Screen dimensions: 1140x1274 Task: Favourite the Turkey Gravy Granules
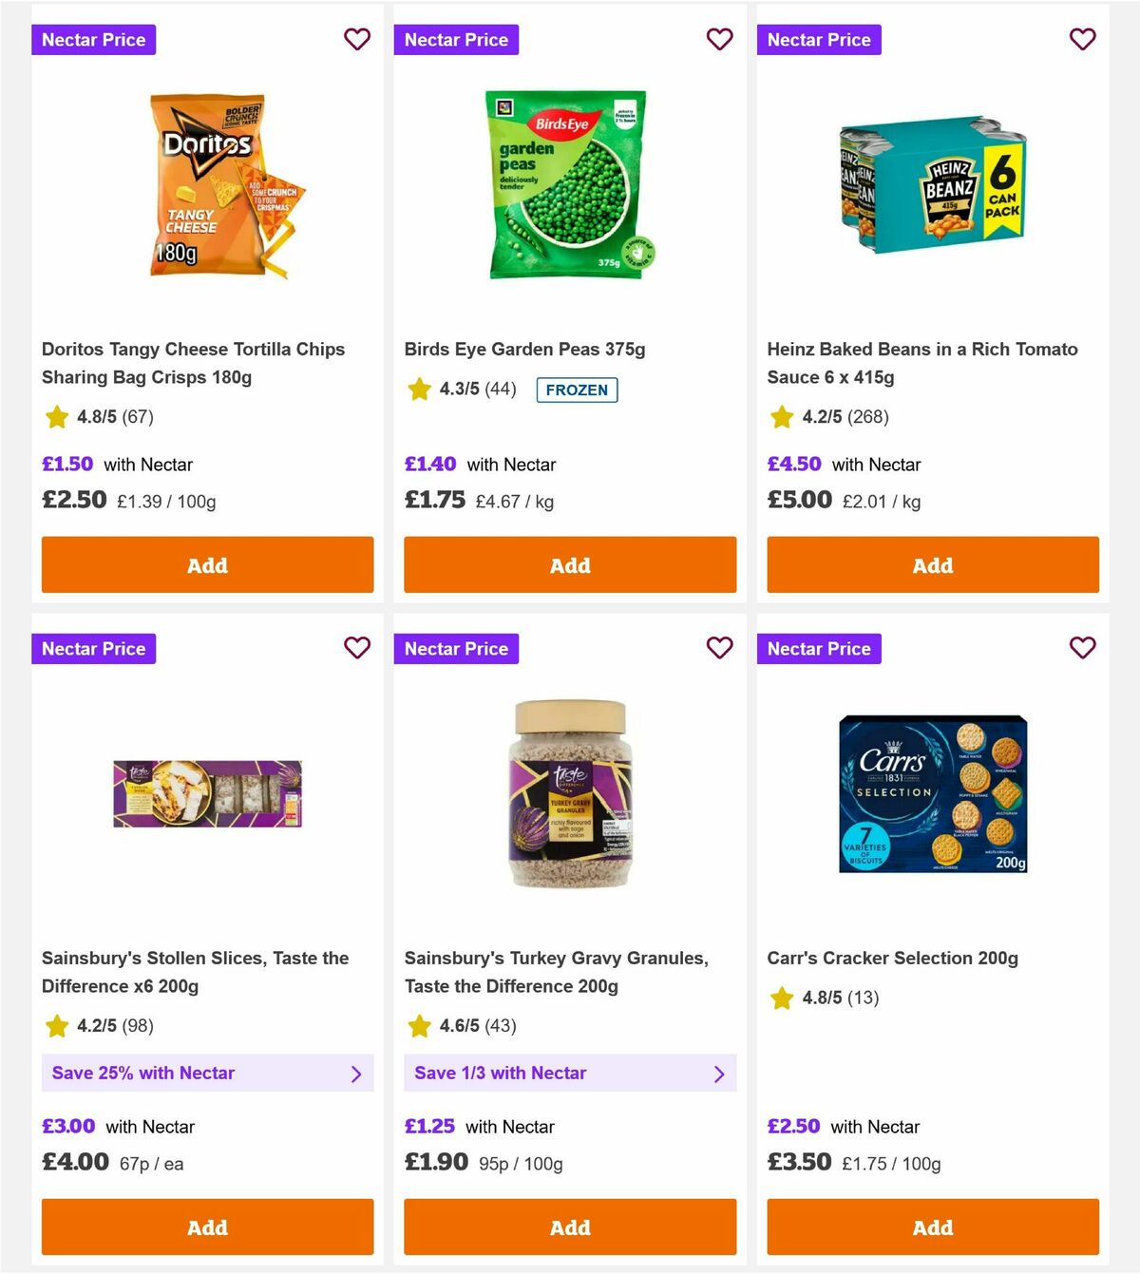pyautogui.click(x=720, y=648)
